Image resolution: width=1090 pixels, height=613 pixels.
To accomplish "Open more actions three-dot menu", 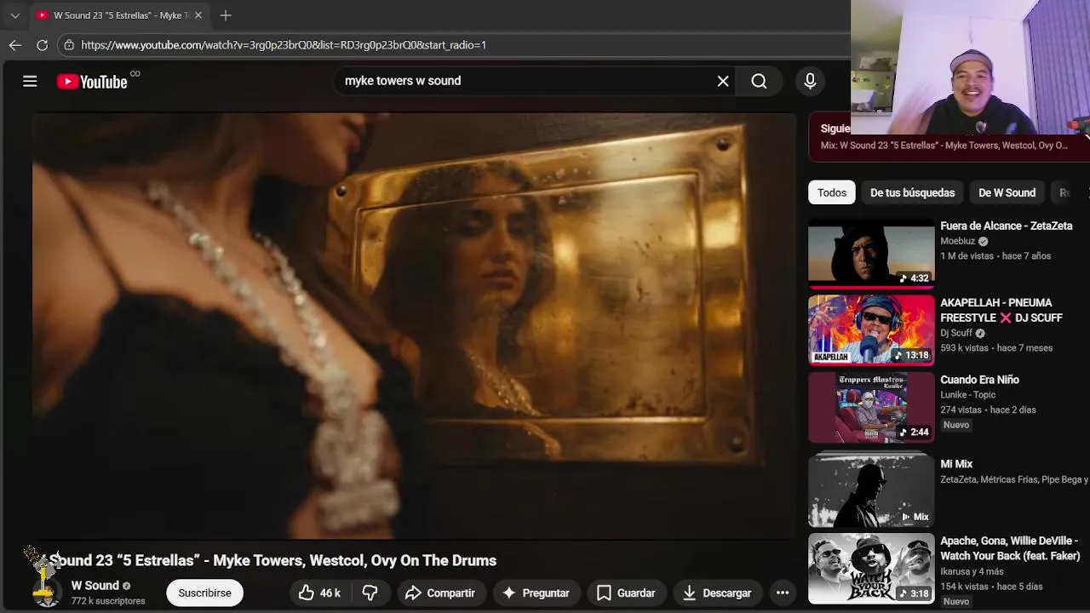I will 783,593.
